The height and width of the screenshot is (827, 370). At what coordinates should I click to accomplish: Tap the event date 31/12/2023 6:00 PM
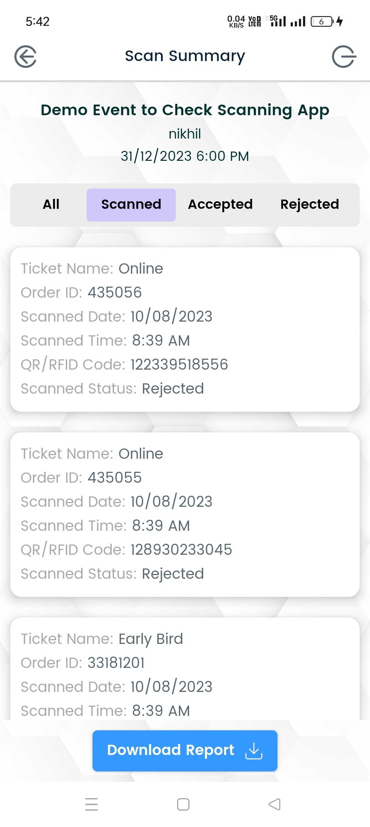[x=185, y=156]
